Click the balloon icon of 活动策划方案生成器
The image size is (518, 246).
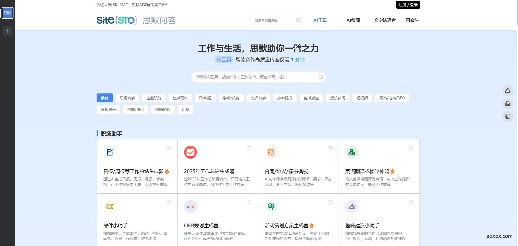[x=271, y=207]
